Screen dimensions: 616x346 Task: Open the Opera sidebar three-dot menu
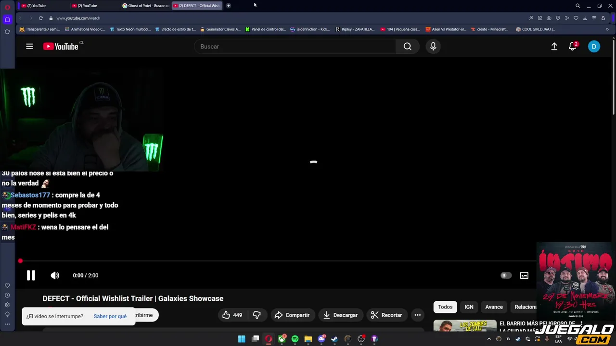tap(7, 324)
